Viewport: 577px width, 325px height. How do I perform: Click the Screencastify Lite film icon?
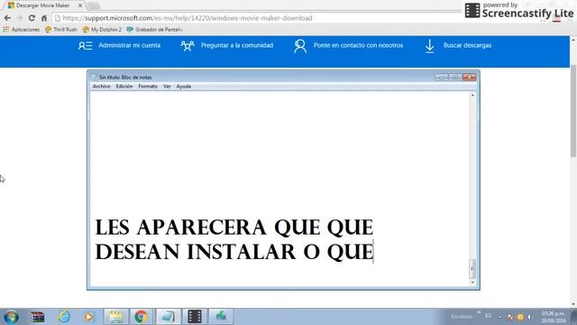[x=472, y=11]
